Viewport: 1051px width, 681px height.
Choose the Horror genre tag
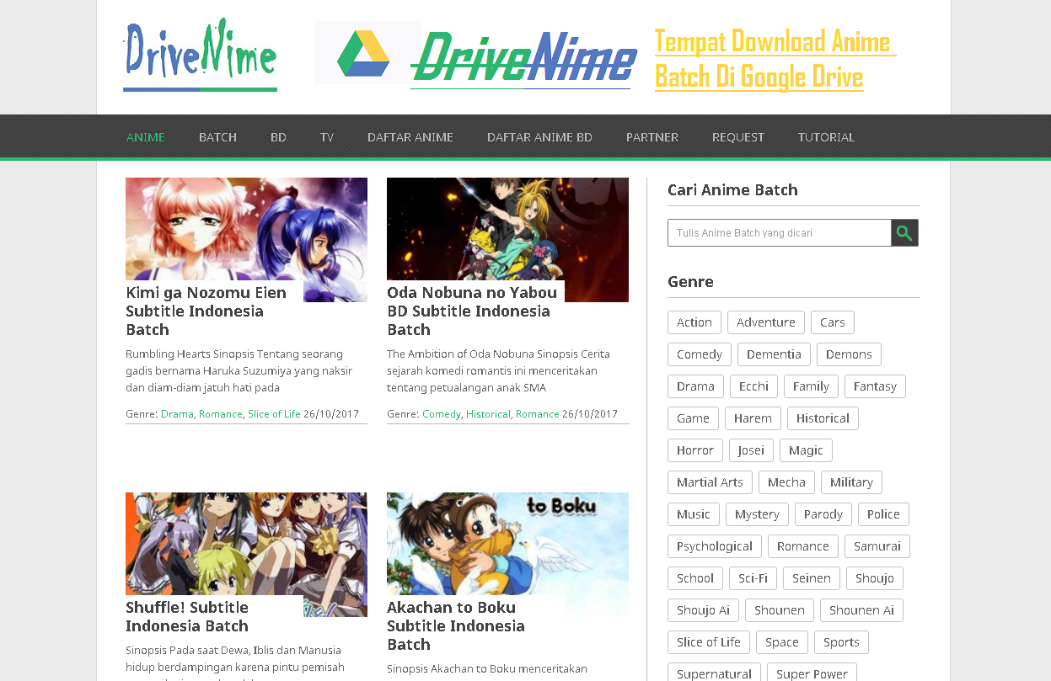[x=695, y=450]
